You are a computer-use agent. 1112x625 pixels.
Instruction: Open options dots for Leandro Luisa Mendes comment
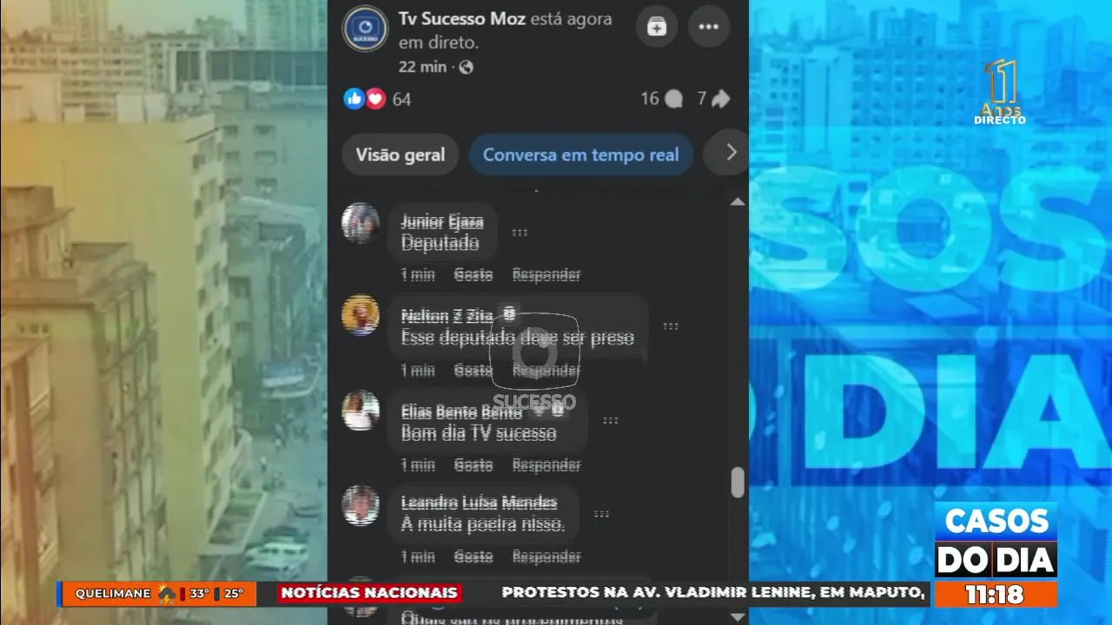(601, 514)
